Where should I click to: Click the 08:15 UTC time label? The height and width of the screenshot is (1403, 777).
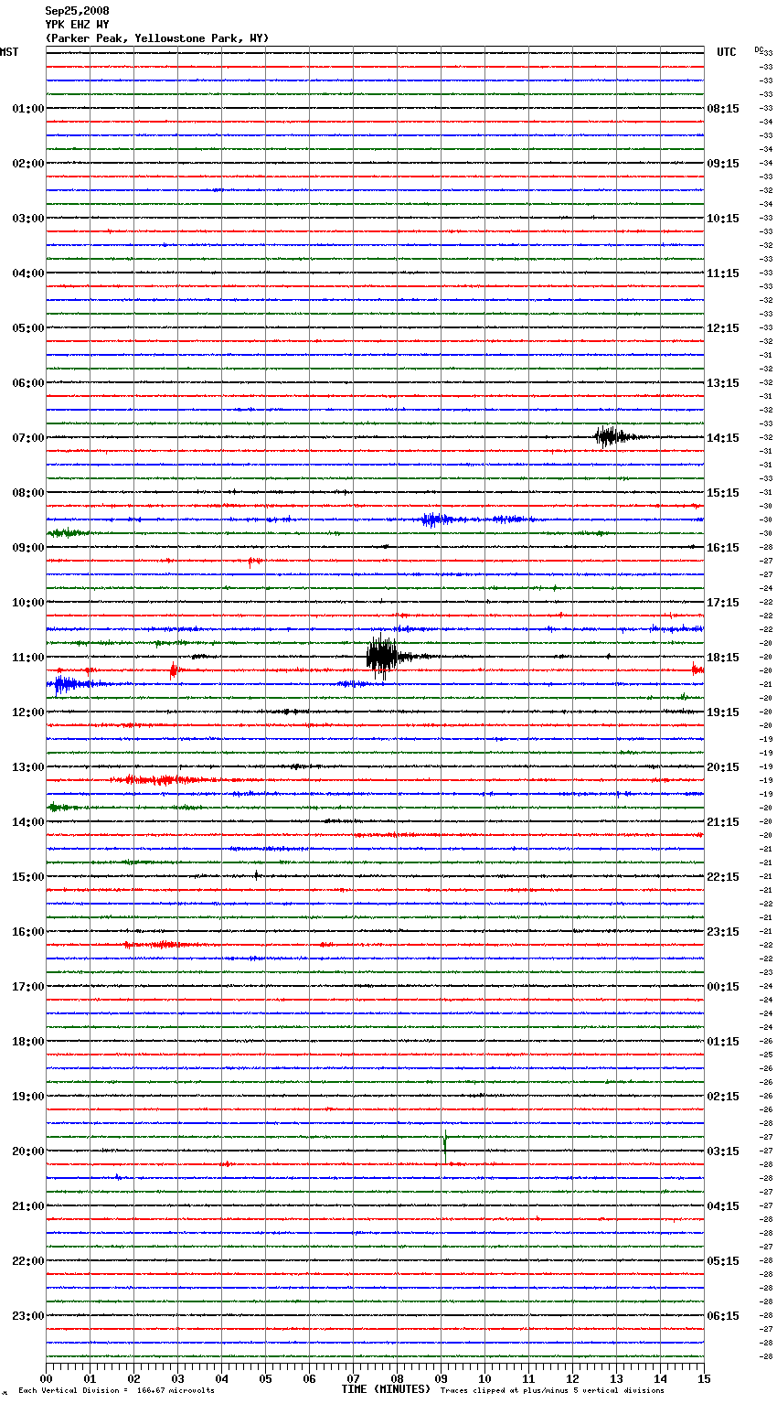[723, 109]
